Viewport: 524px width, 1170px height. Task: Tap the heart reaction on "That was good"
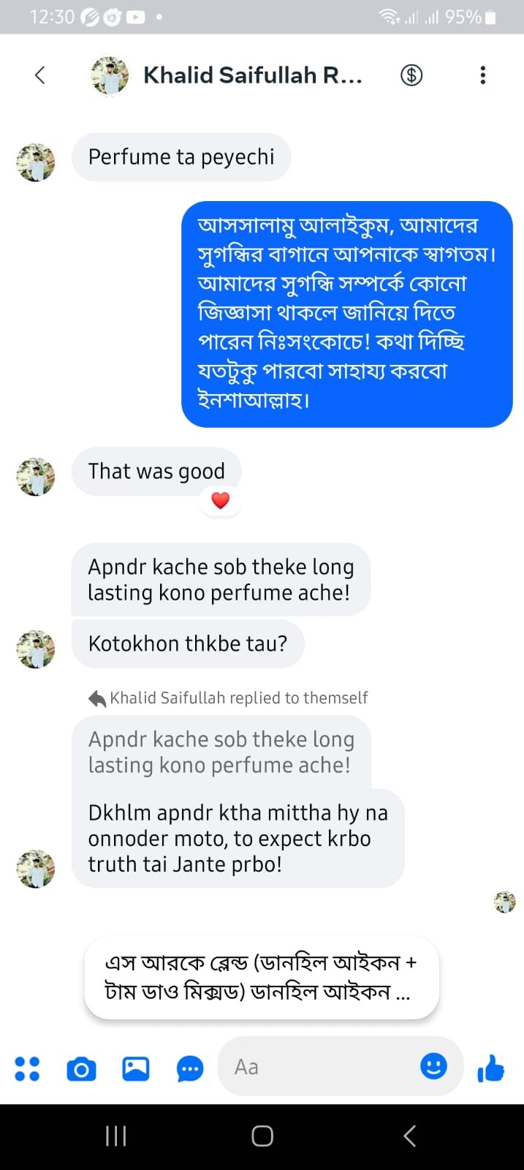tap(220, 500)
